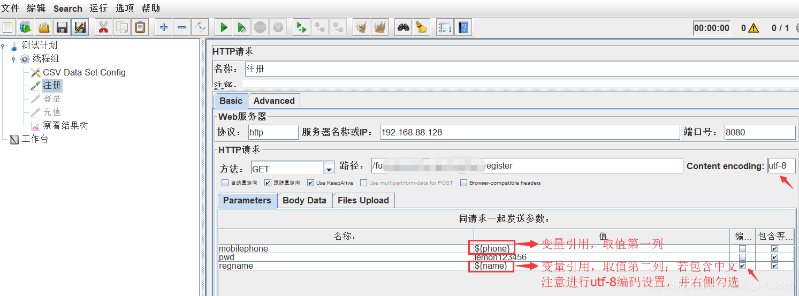Screen dimensions: 799x296
Task: Enable the 自动重定向 checkbox
Action: click(225, 183)
